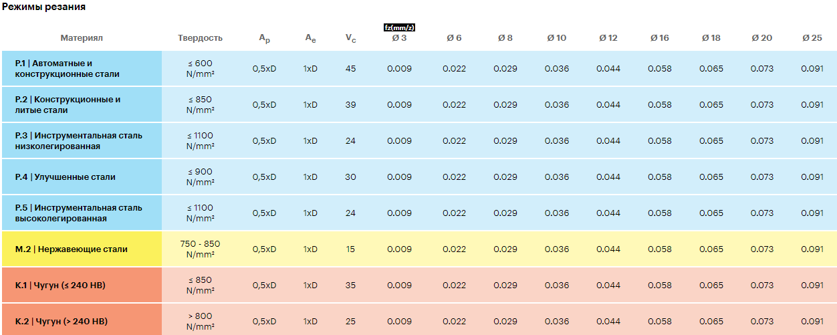The width and height of the screenshot is (837, 335).
Task: Click the Ø 12 column header
Action: point(608,38)
